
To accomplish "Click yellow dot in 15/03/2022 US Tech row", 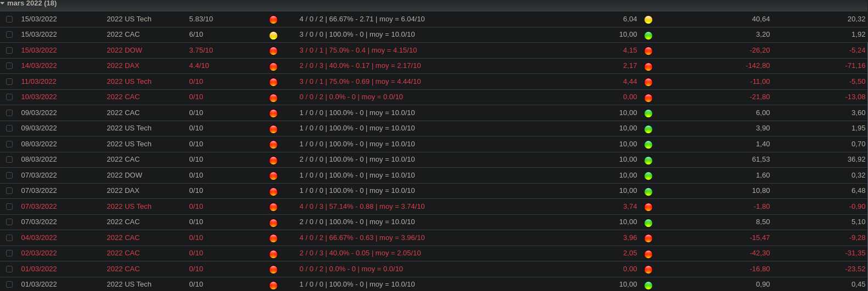I will tap(648, 20).
